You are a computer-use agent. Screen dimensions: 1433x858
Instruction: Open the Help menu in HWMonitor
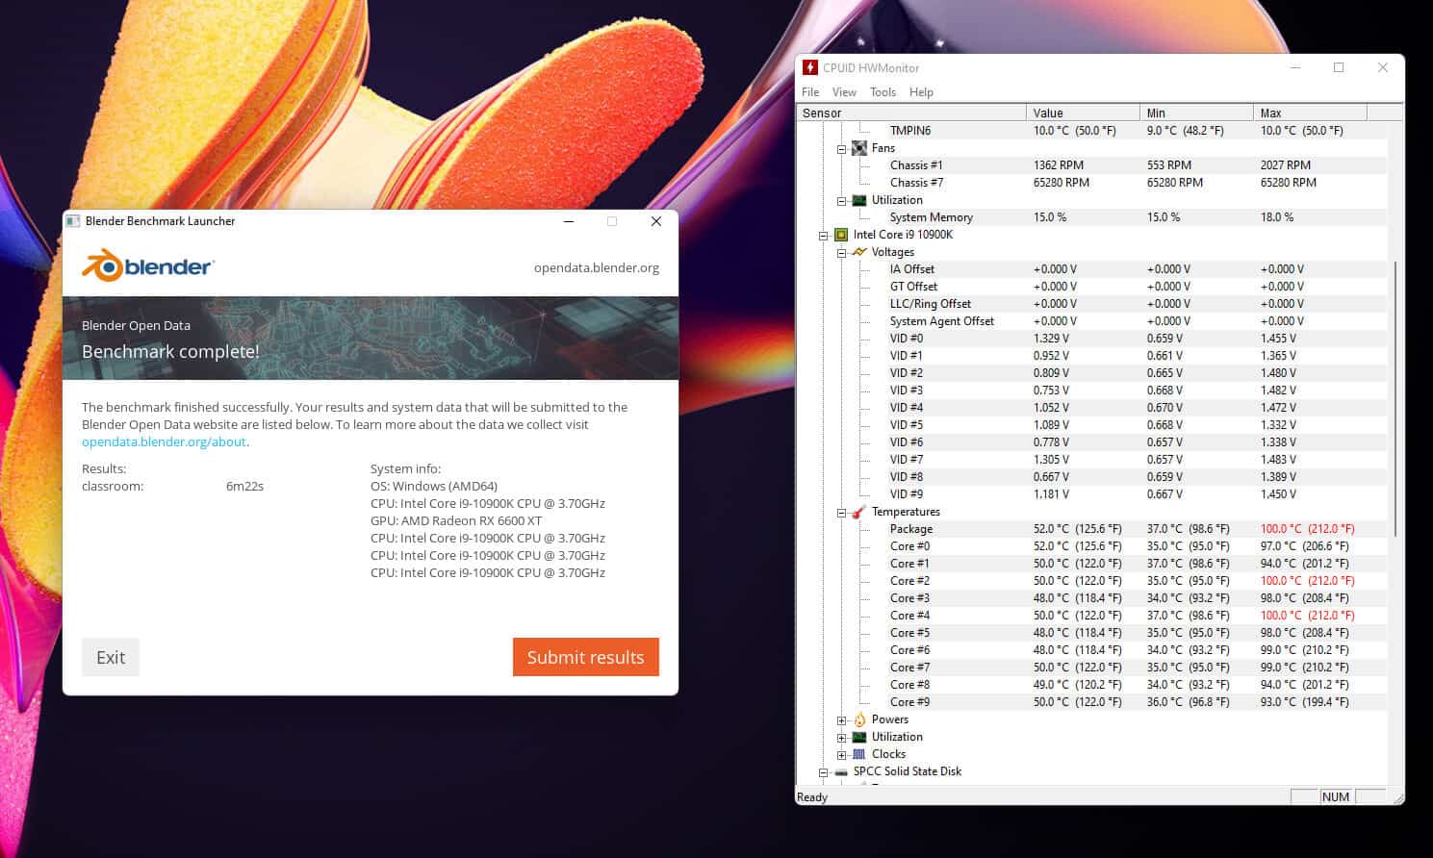(x=921, y=92)
